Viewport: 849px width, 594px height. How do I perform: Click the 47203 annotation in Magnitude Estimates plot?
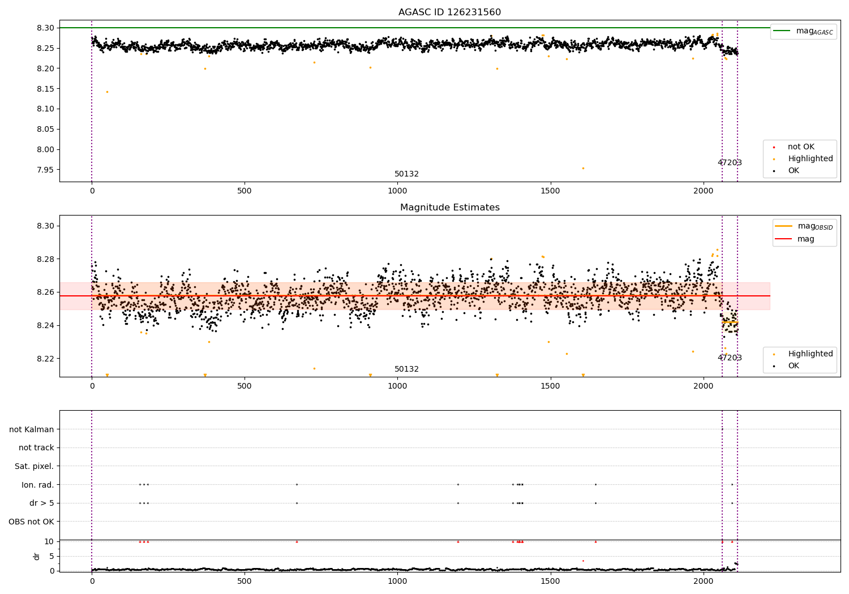[730, 358]
